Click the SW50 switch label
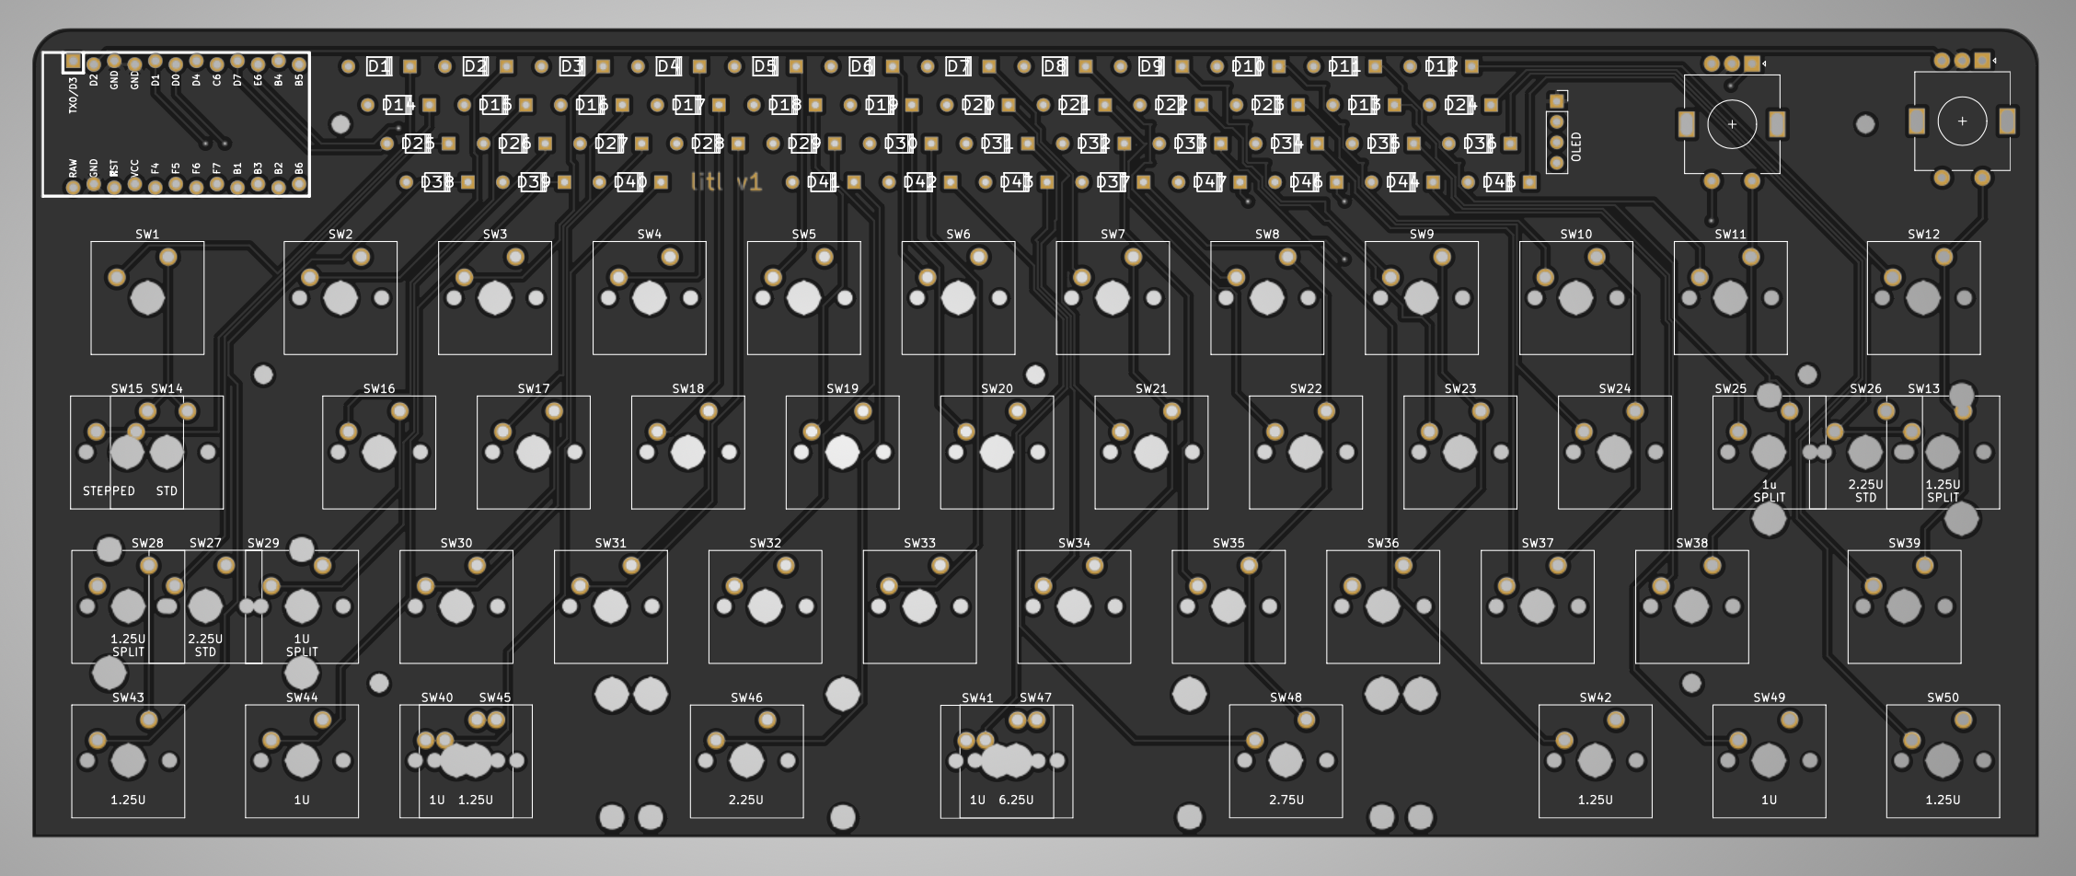2076x876 pixels. click(1943, 697)
